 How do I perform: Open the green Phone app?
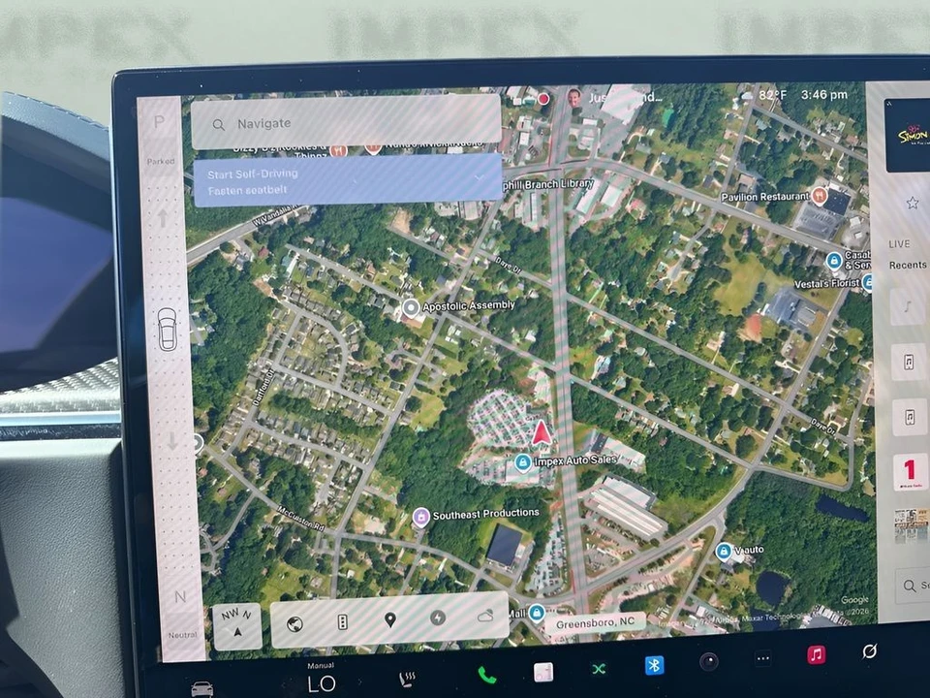487,675
